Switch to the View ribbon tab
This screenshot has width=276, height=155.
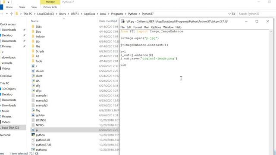pos(34,7)
